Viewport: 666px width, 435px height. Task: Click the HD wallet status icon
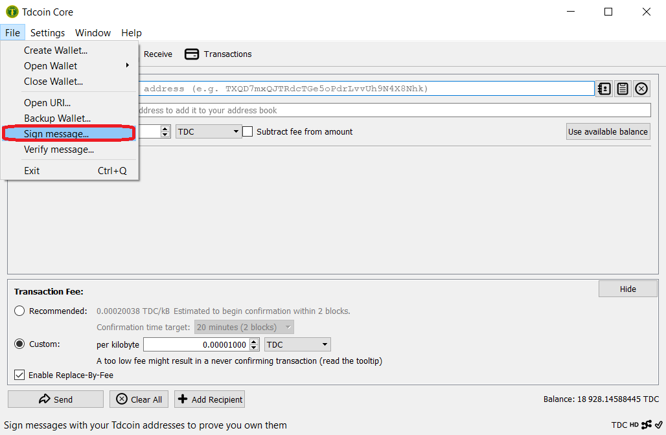pos(634,425)
